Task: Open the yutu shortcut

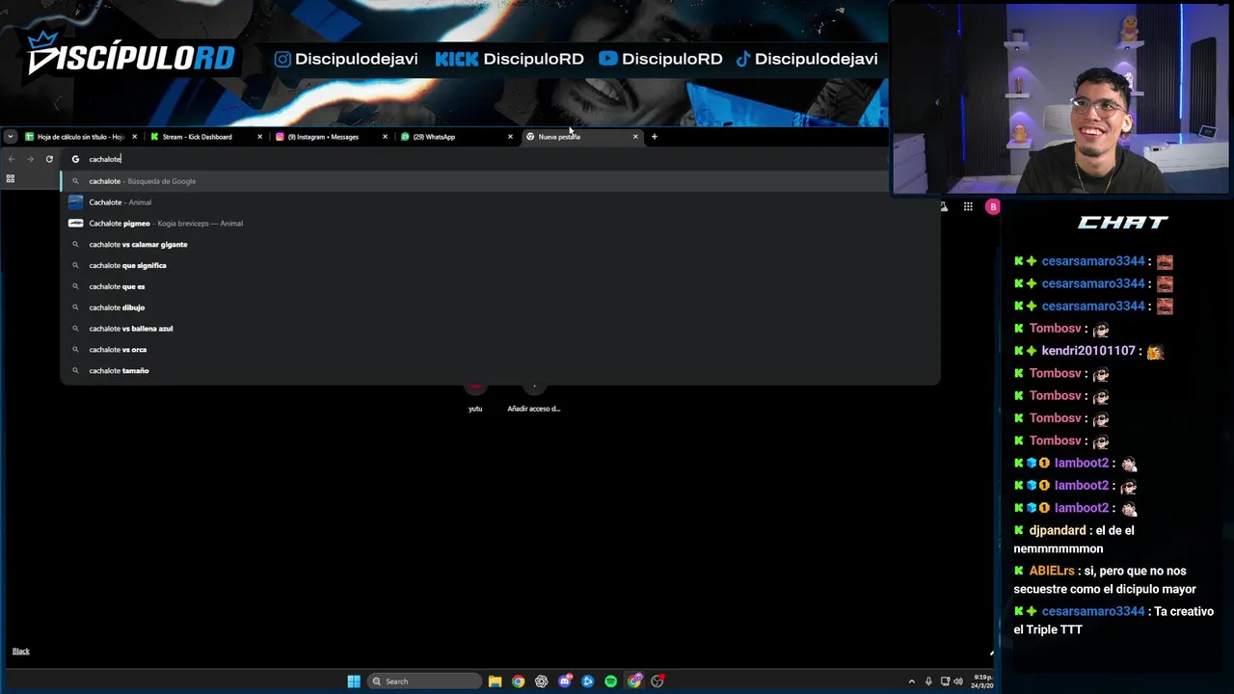Action: click(x=475, y=396)
